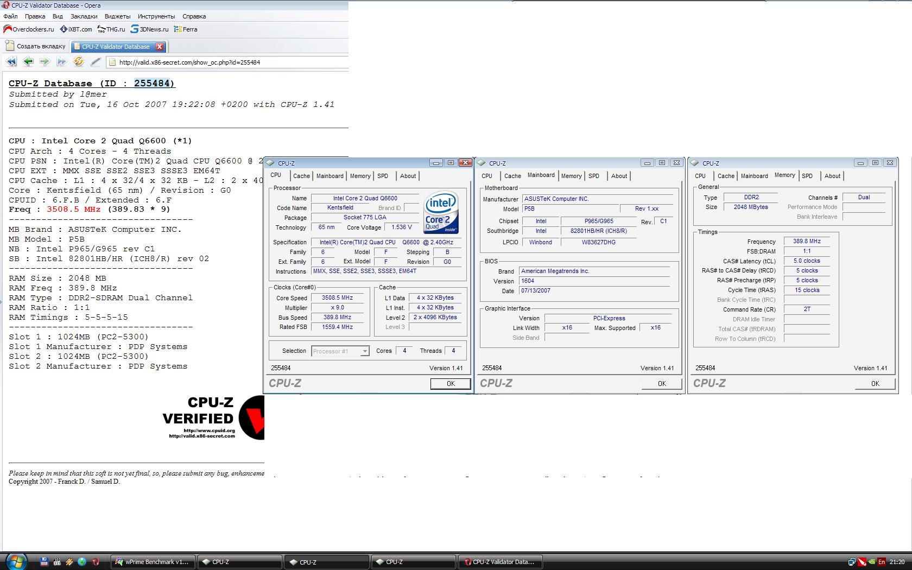912x570 pixels.
Task: Open the globe quick launch icon
Action: [82, 562]
